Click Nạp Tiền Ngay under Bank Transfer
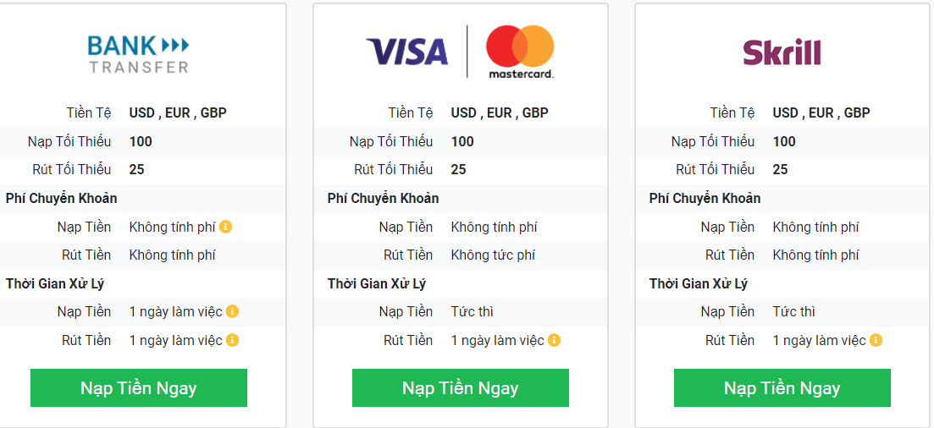 pyautogui.click(x=139, y=388)
